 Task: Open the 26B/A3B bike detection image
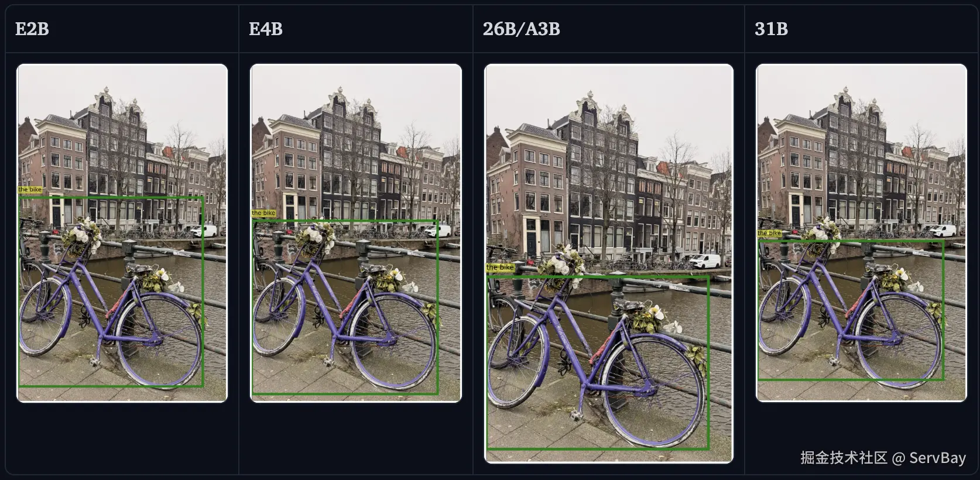click(x=609, y=263)
